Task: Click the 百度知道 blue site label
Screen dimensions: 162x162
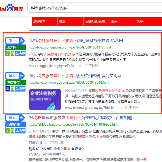Action: click(16, 125)
